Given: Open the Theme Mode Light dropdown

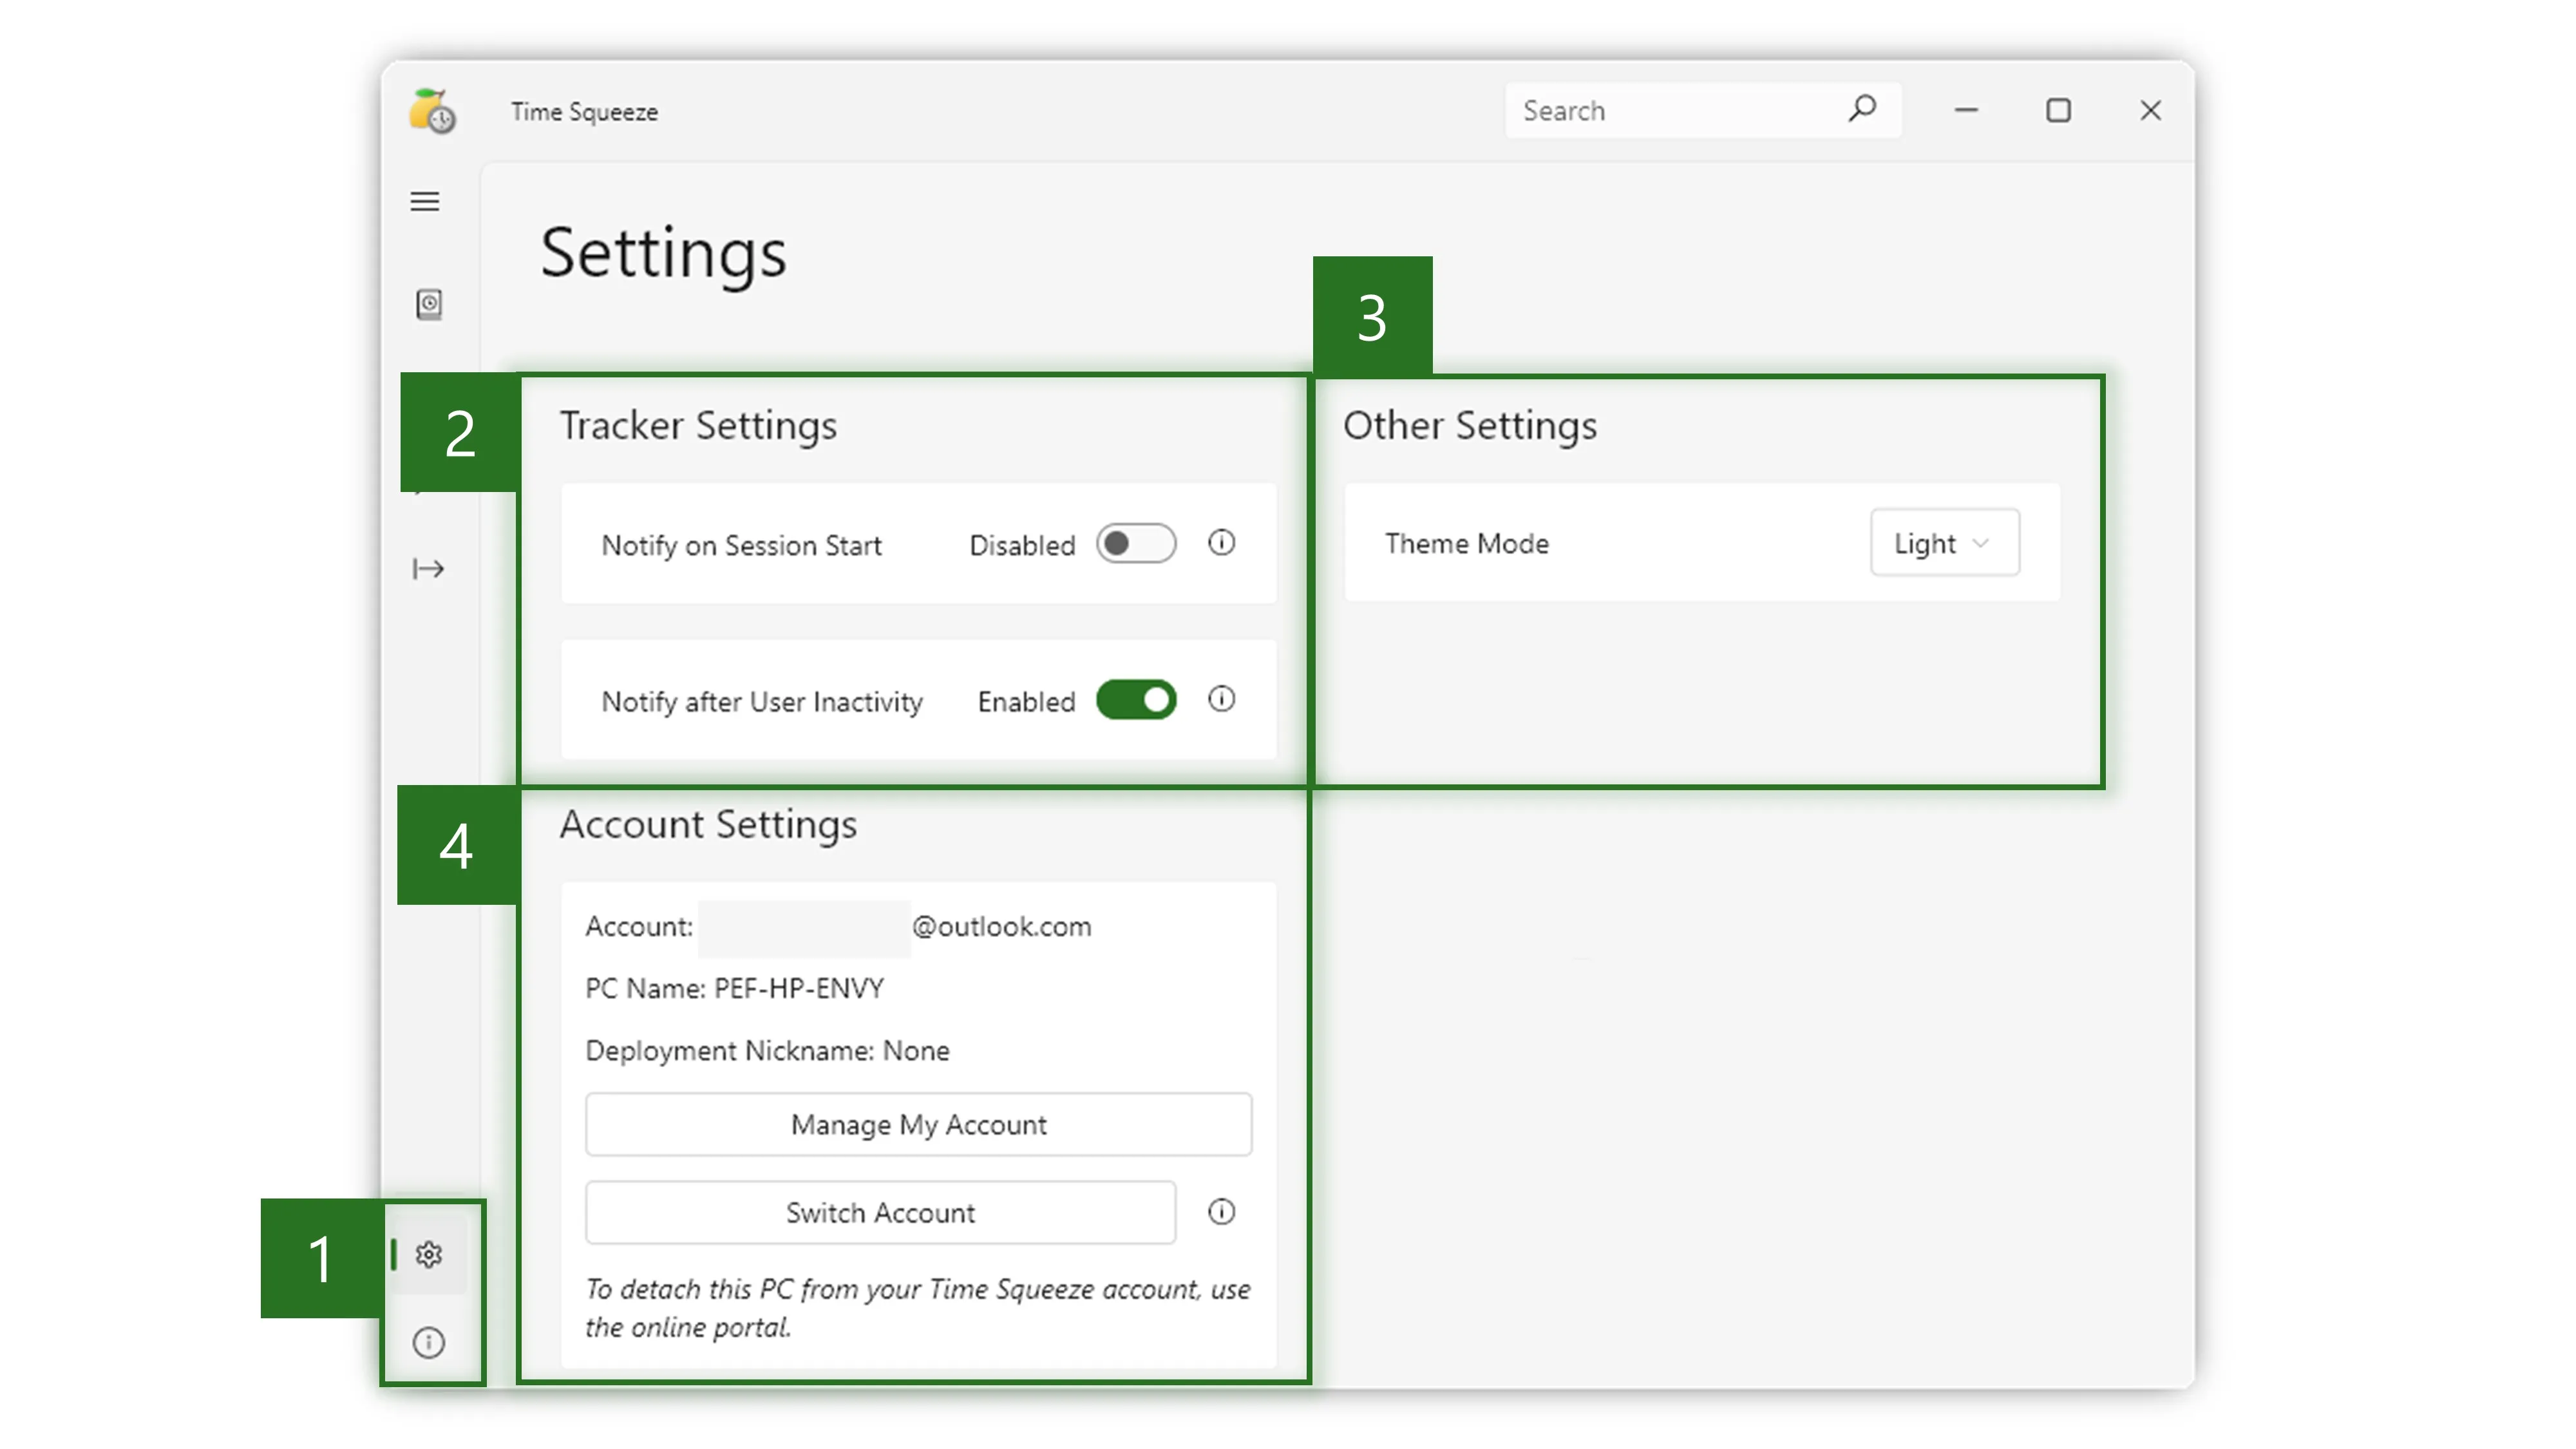Looking at the screenshot, I should click(1943, 543).
